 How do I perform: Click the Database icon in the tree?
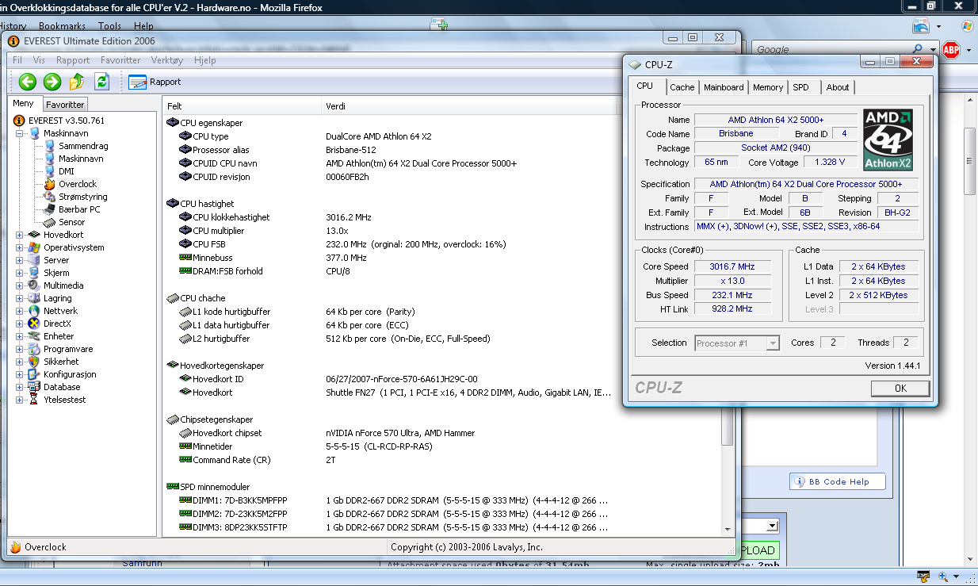(x=35, y=387)
